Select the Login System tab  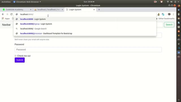(x=80, y=10)
